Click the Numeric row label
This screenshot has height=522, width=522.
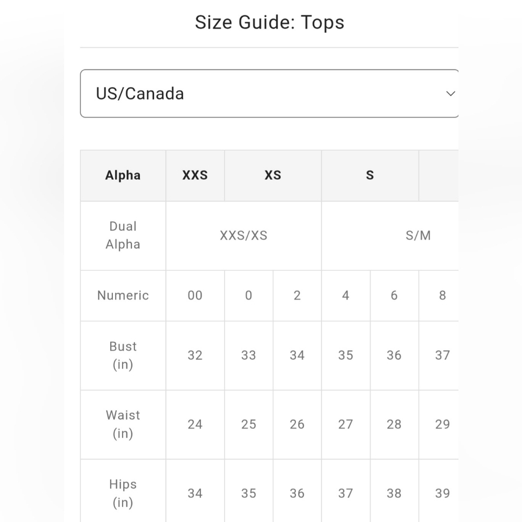click(123, 295)
